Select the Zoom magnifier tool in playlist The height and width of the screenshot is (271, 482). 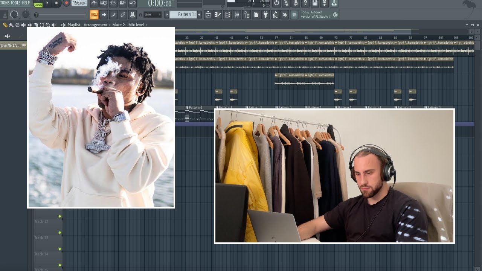click(x=48, y=25)
